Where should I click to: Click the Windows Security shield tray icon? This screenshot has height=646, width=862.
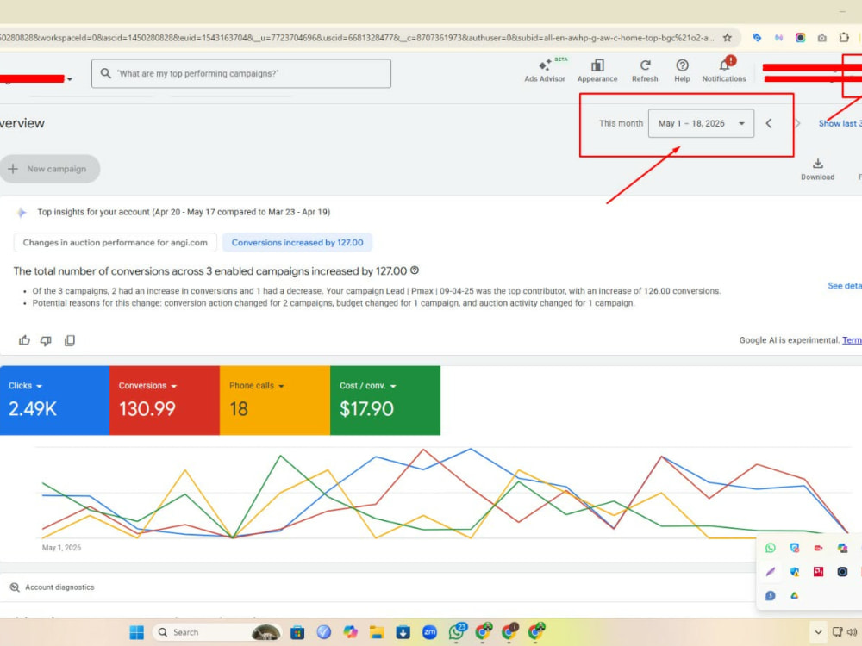795,572
